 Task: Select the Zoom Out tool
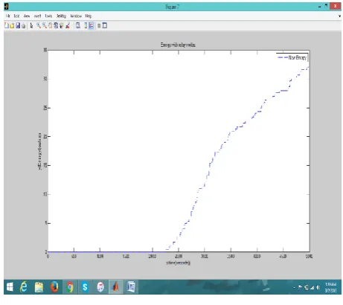click(x=45, y=25)
